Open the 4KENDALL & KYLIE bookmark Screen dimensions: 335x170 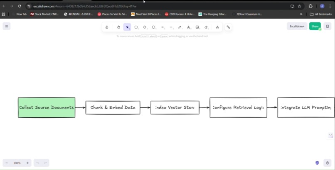click(79, 14)
